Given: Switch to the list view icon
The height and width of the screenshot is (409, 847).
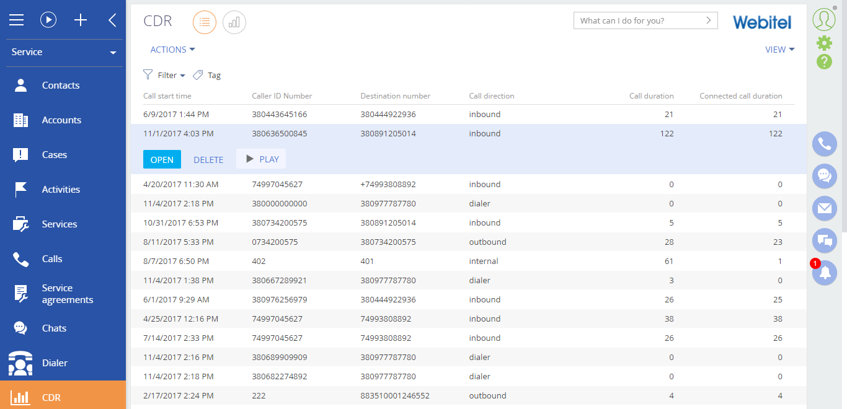Looking at the screenshot, I should click(x=205, y=22).
